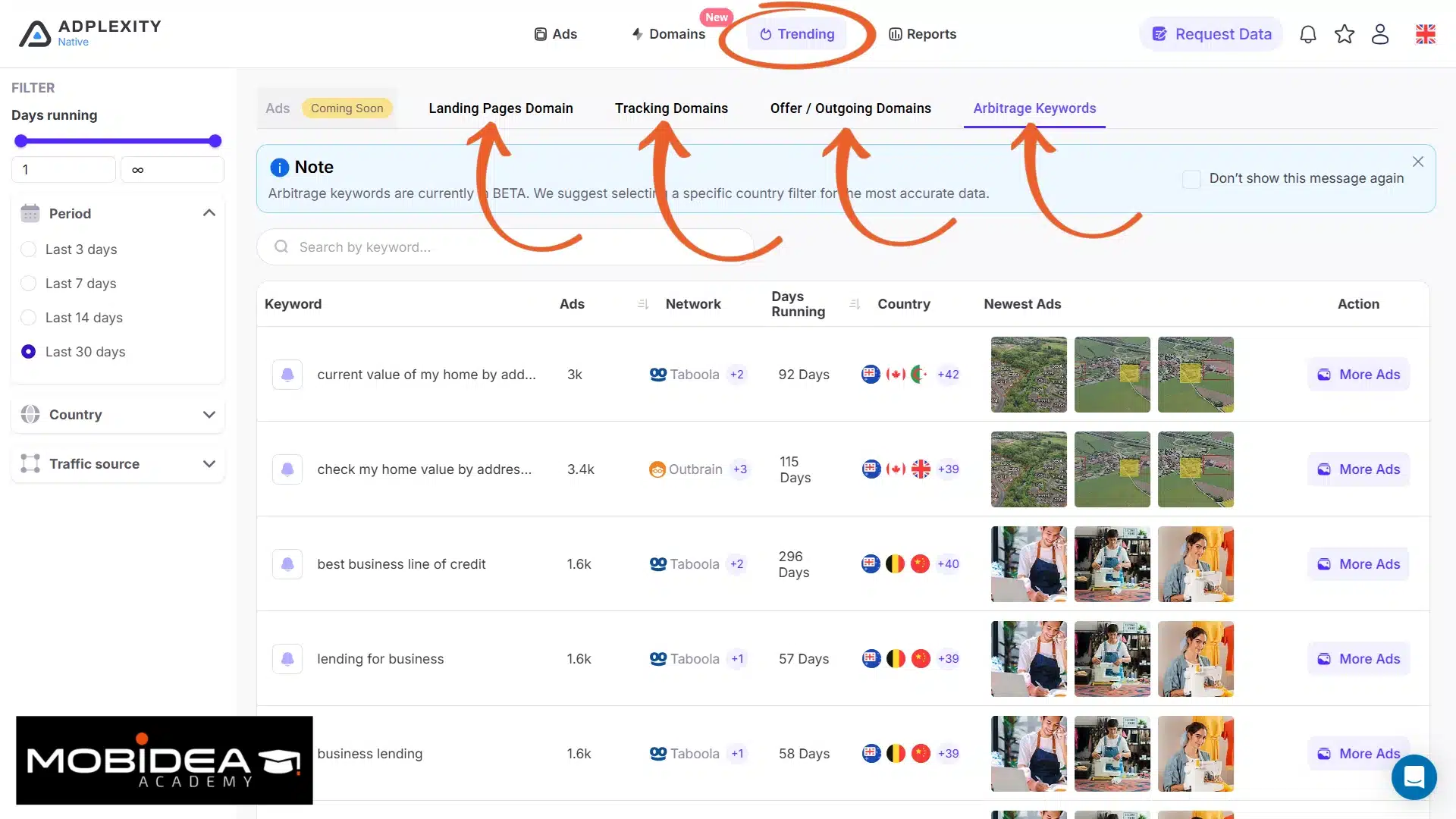Click alert bell for 'check my home value' keyword
Viewport: 1456px width, 819px height.
point(287,469)
